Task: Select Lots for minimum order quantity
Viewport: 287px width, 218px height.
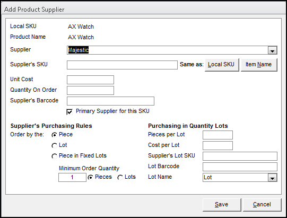Action: click(120, 177)
